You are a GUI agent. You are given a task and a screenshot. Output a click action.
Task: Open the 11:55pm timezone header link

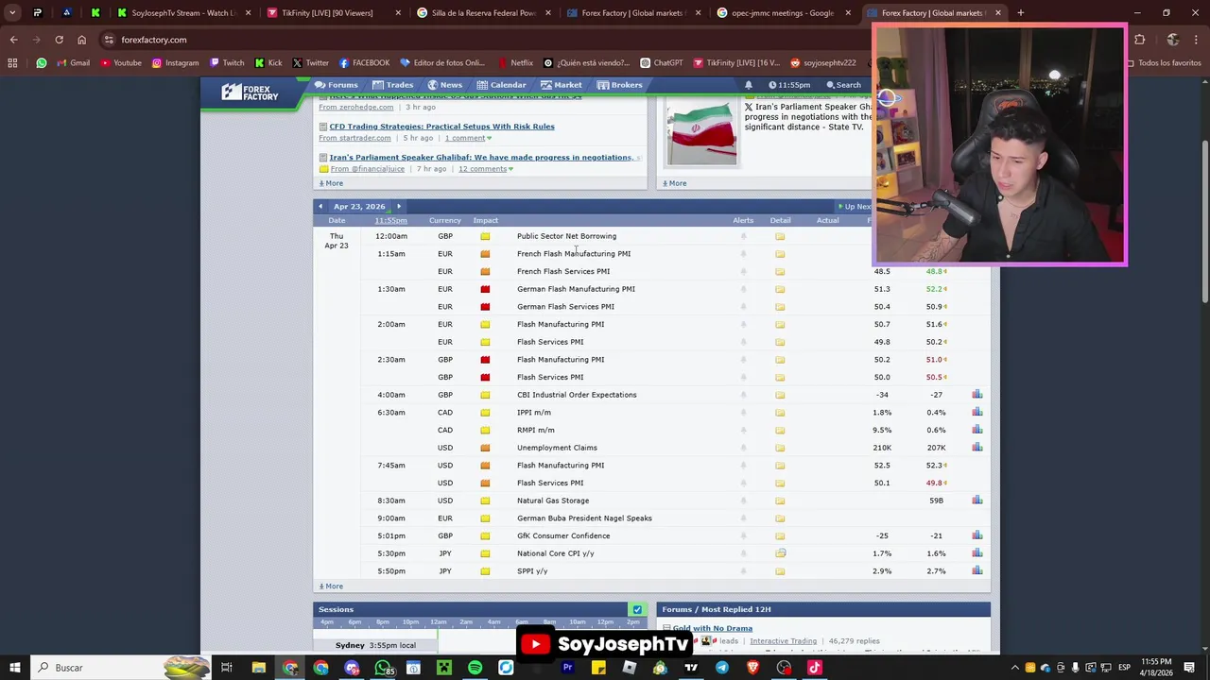pyautogui.click(x=390, y=221)
